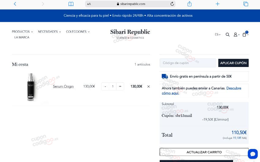Screen dimensions: 260x162
Task: Click the 1 artículos count
Action: (x=142, y=64)
